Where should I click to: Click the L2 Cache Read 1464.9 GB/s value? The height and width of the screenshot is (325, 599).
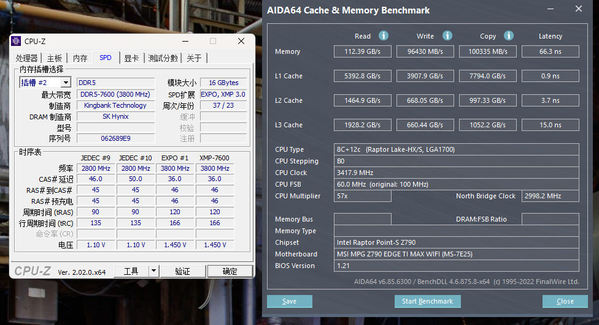[363, 100]
